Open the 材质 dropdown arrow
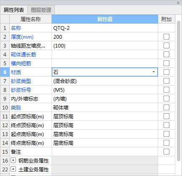Viewport: 182px width, 176px height. 153,72
